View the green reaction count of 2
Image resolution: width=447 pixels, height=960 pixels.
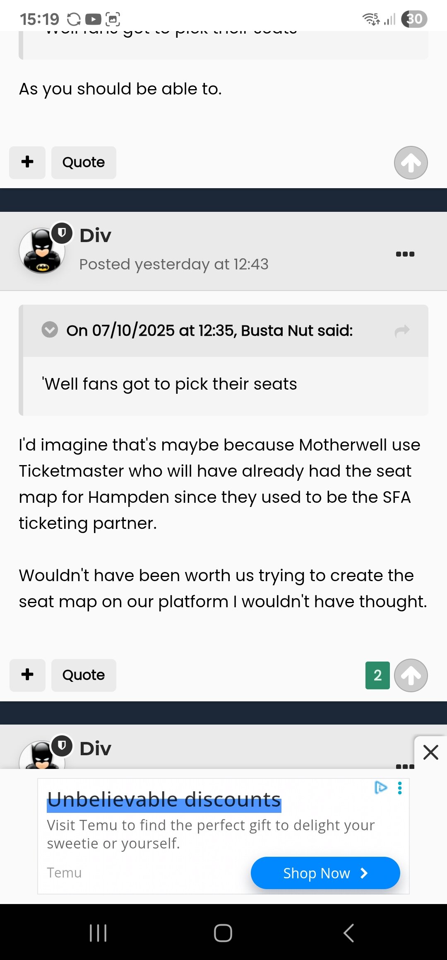pyautogui.click(x=377, y=675)
